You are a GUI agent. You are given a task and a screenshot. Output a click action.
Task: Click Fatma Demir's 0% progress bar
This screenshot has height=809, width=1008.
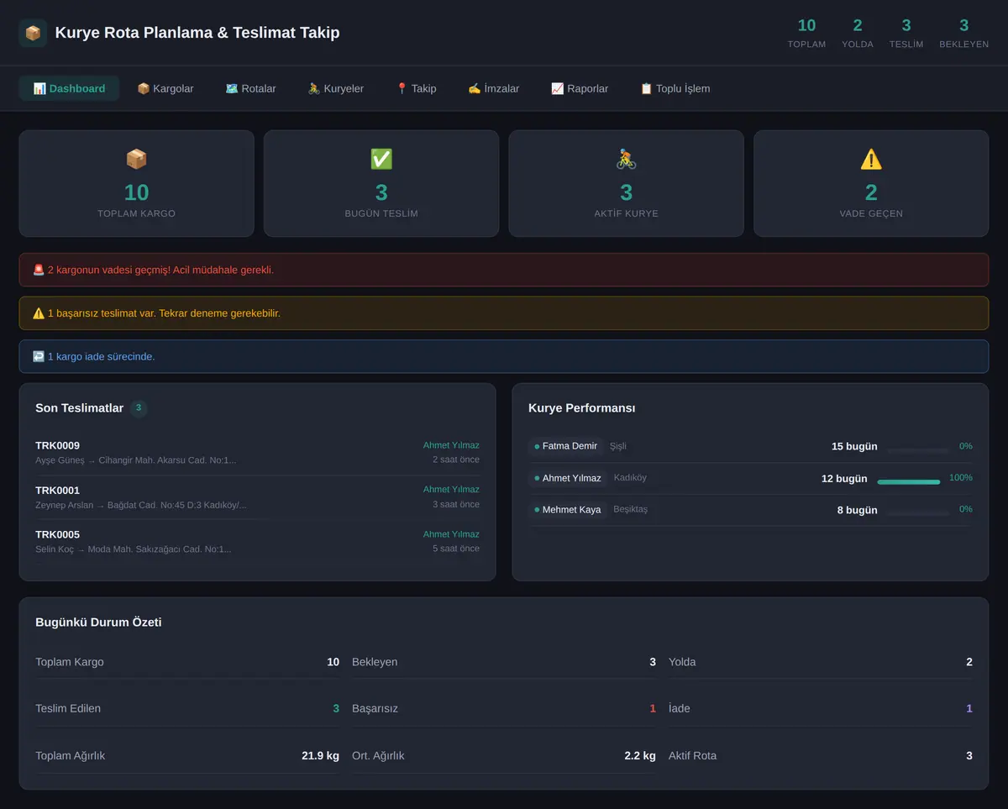918,450
